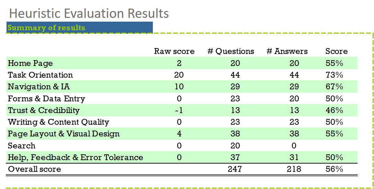Select Page Layout & Visual Design # Questions '38'

[235, 134]
